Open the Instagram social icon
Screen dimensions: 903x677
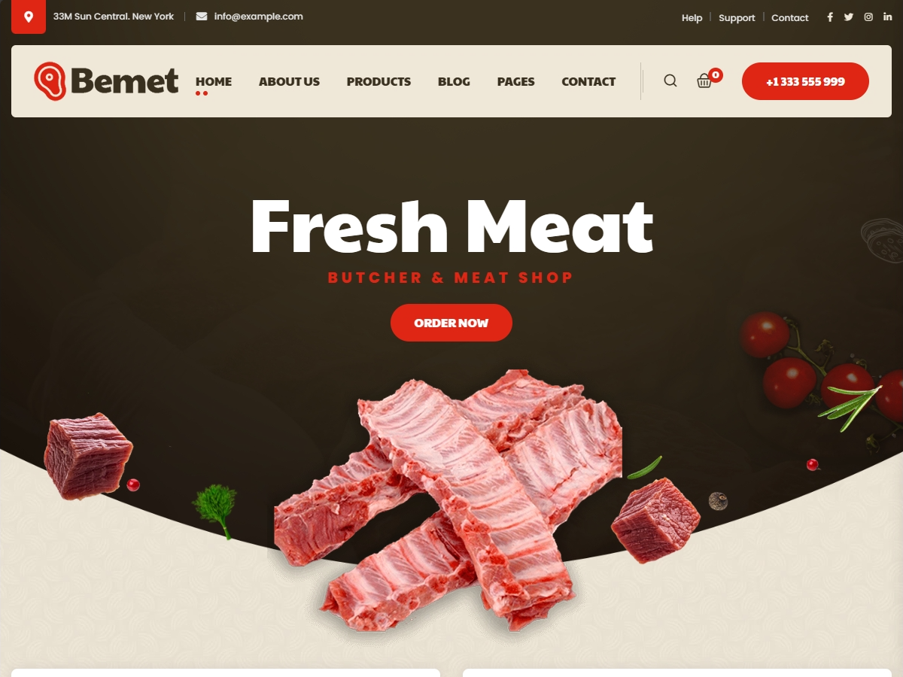[868, 17]
